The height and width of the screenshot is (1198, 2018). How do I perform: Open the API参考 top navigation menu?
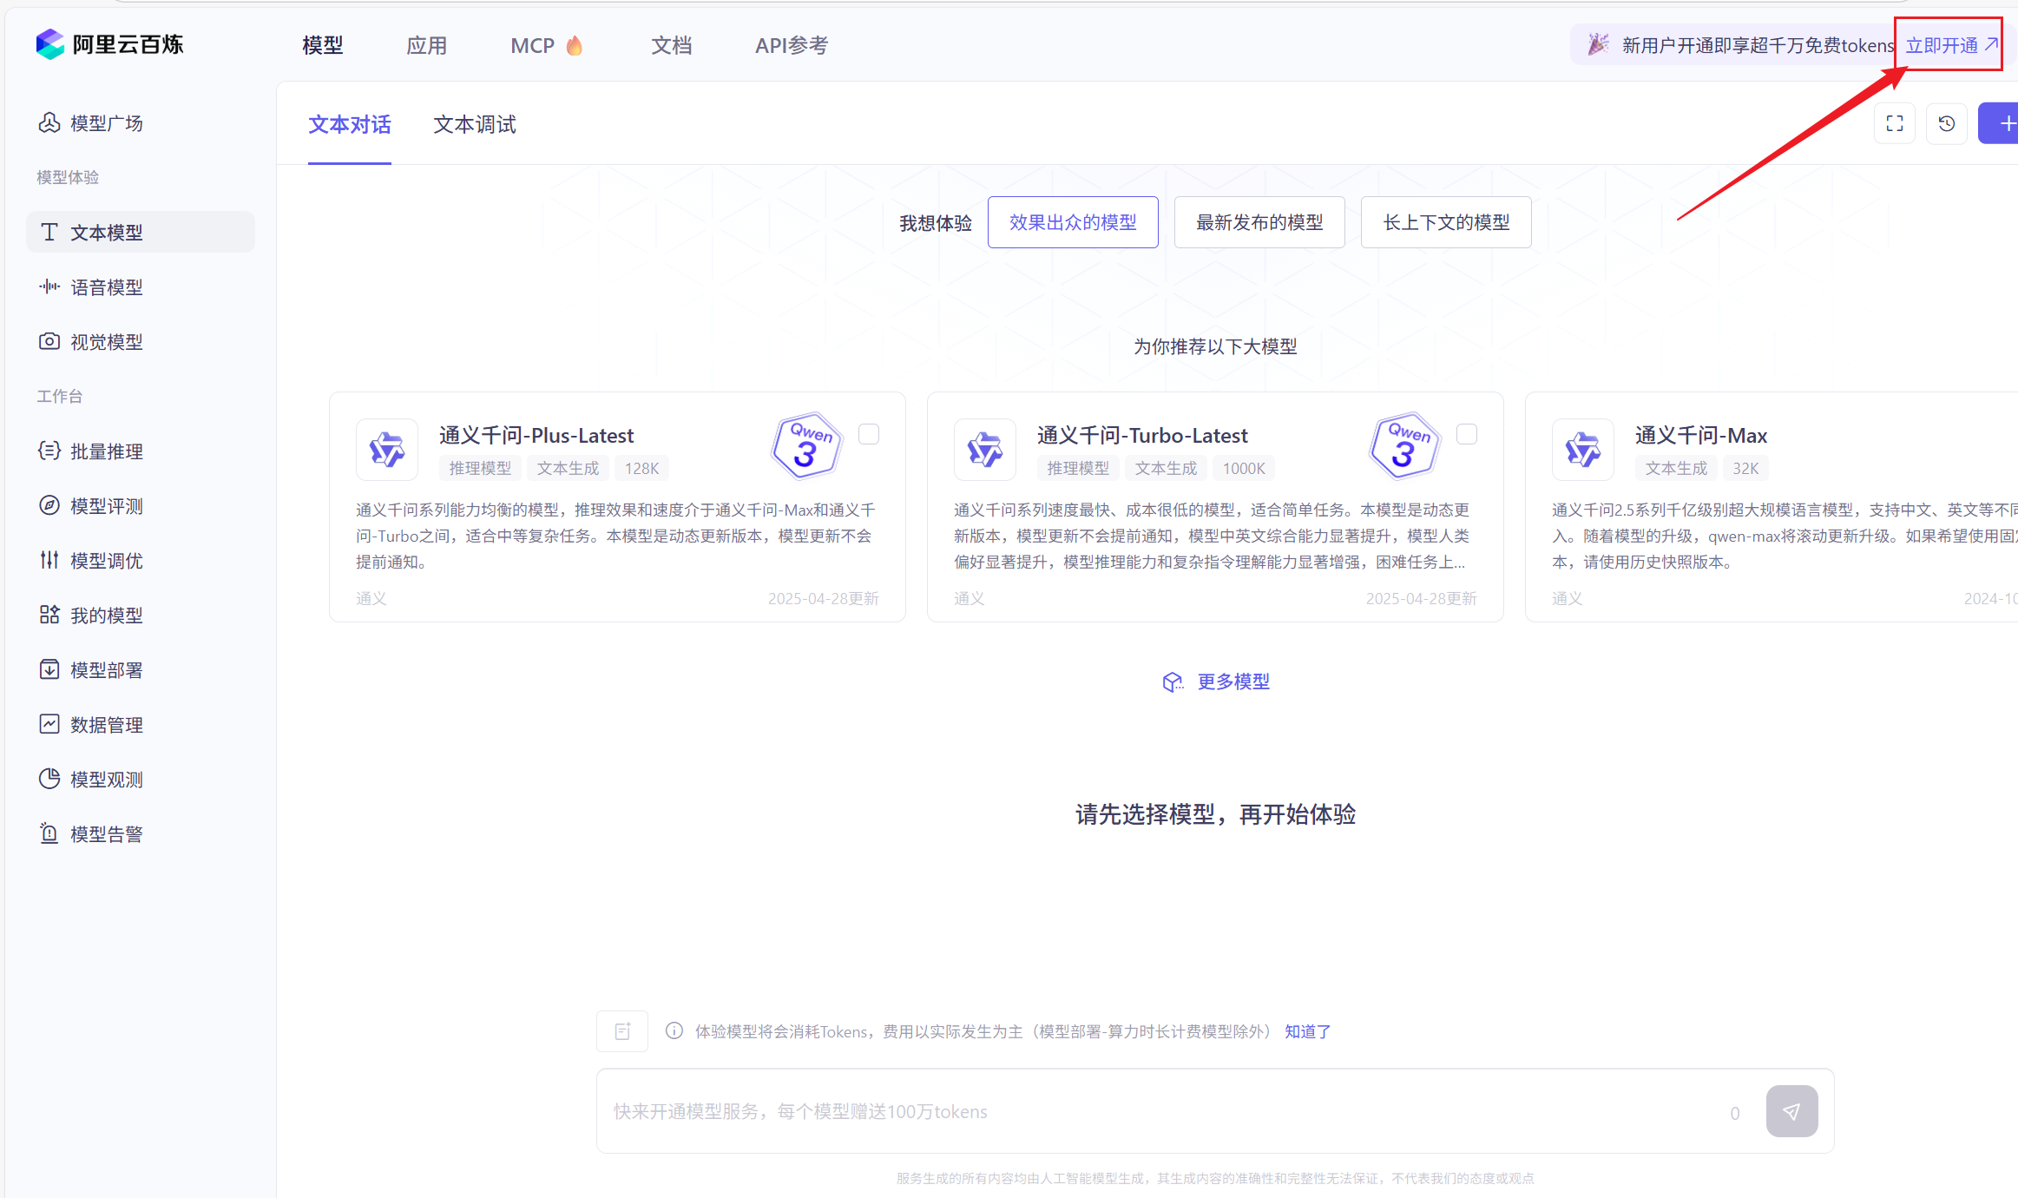tap(792, 45)
